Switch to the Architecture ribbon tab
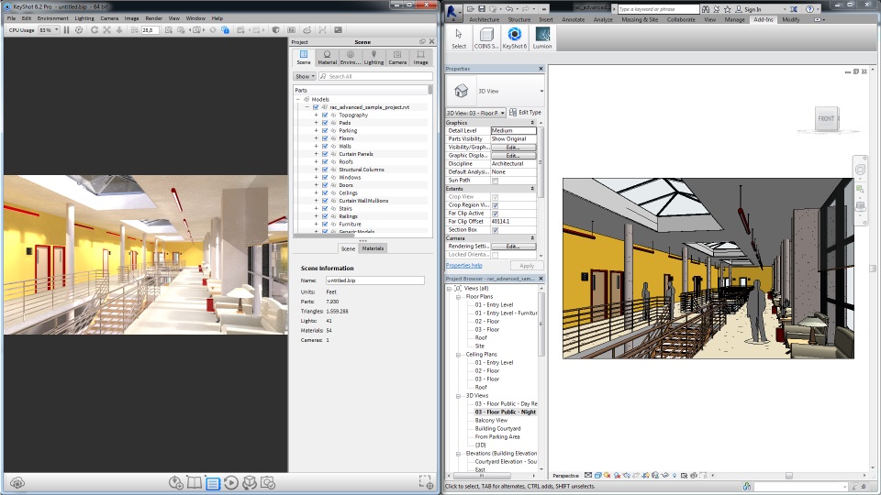Image resolution: width=881 pixels, height=495 pixels. pos(485,19)
